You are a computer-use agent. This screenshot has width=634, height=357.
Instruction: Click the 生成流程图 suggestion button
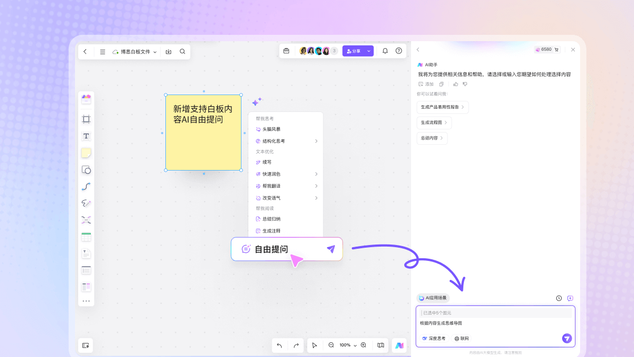[x=434, y=123]
